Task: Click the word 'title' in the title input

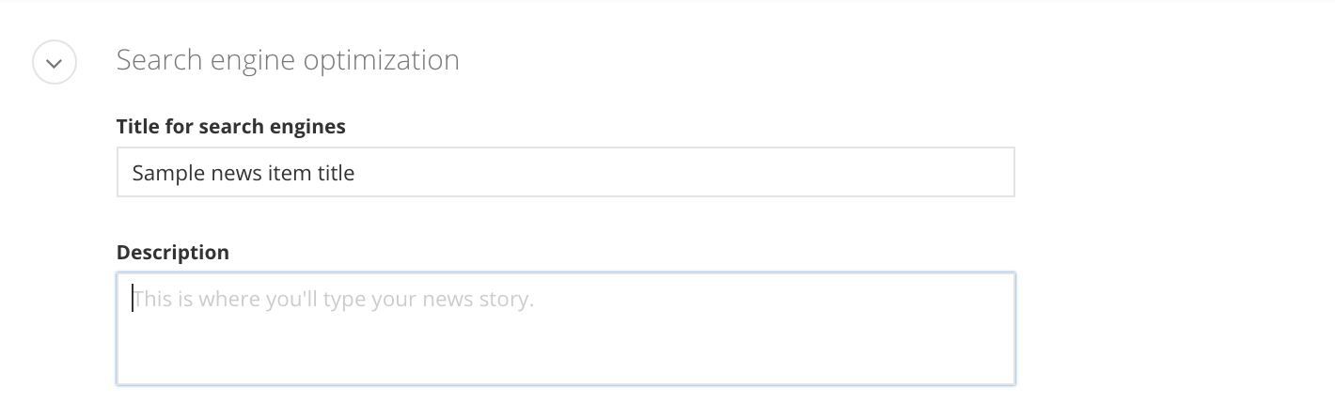Action: [x=336, y=173]
